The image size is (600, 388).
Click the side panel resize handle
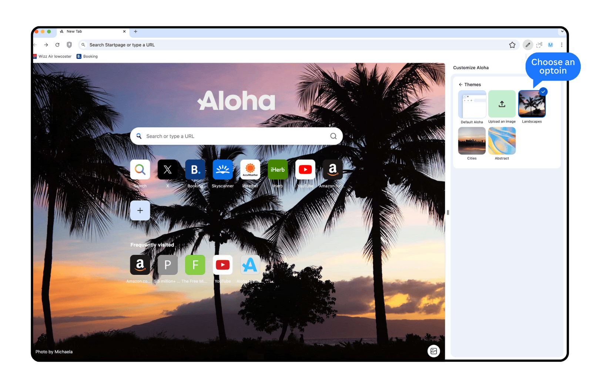click(448, 213)
